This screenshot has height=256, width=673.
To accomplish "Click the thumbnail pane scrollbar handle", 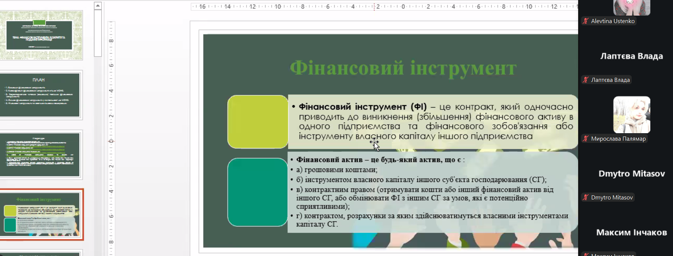I will 98,33.
